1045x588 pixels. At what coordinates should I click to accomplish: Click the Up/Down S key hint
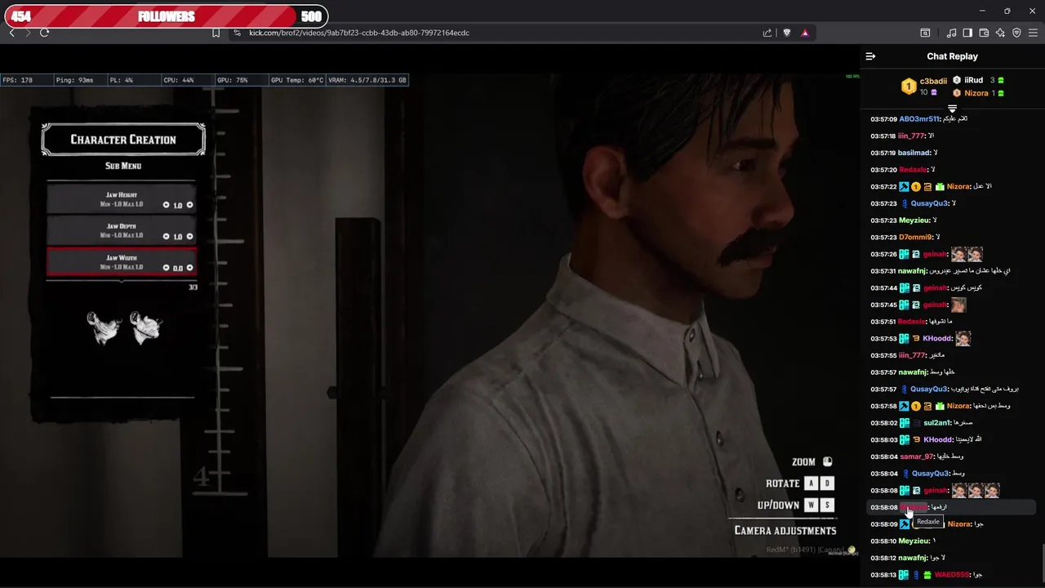point(827,505)
